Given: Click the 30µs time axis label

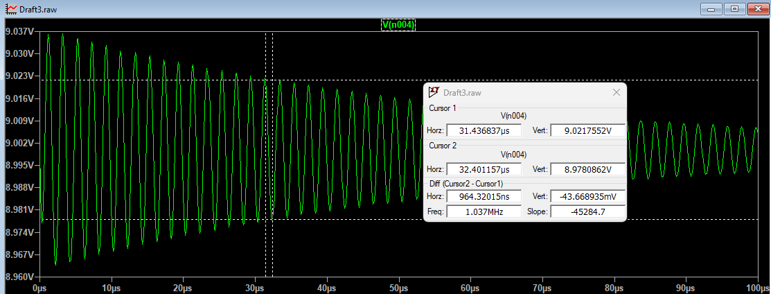Looking at the screenshot, I should pyautogui.click(x=256, y=287).
